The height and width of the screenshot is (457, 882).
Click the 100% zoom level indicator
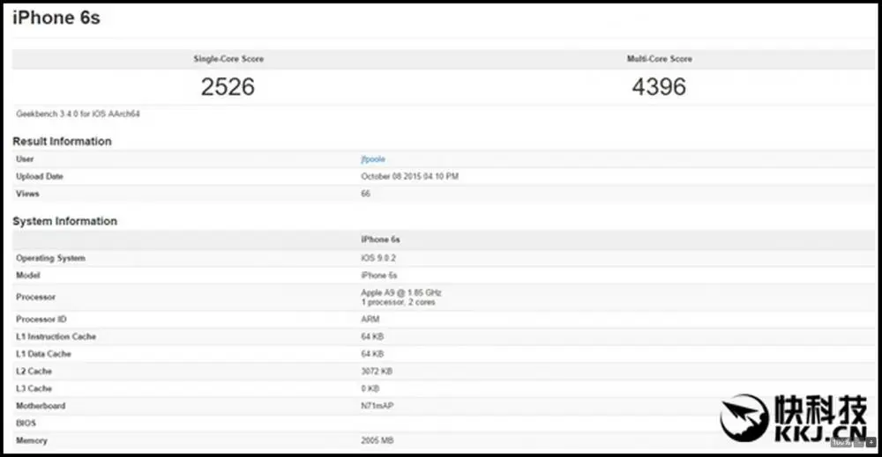[841, 443]
